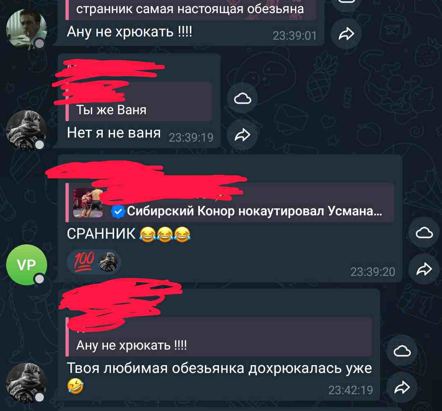Open quoted reply 'странник самая настоящая обезьяна'

coord(191,10)
